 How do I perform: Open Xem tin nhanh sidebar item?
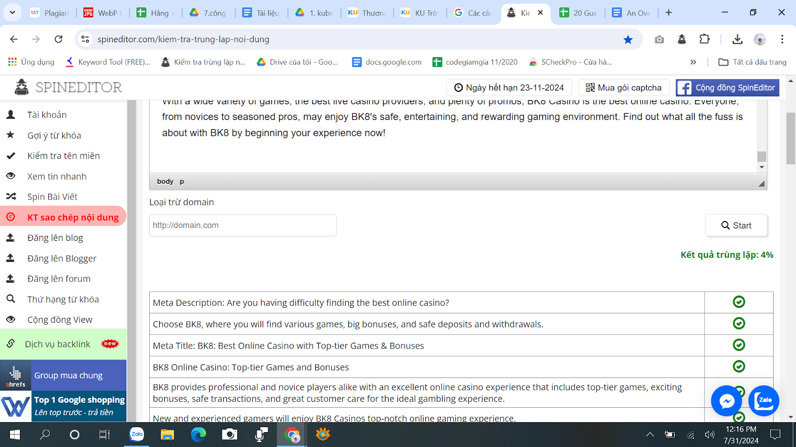(57, 176)
